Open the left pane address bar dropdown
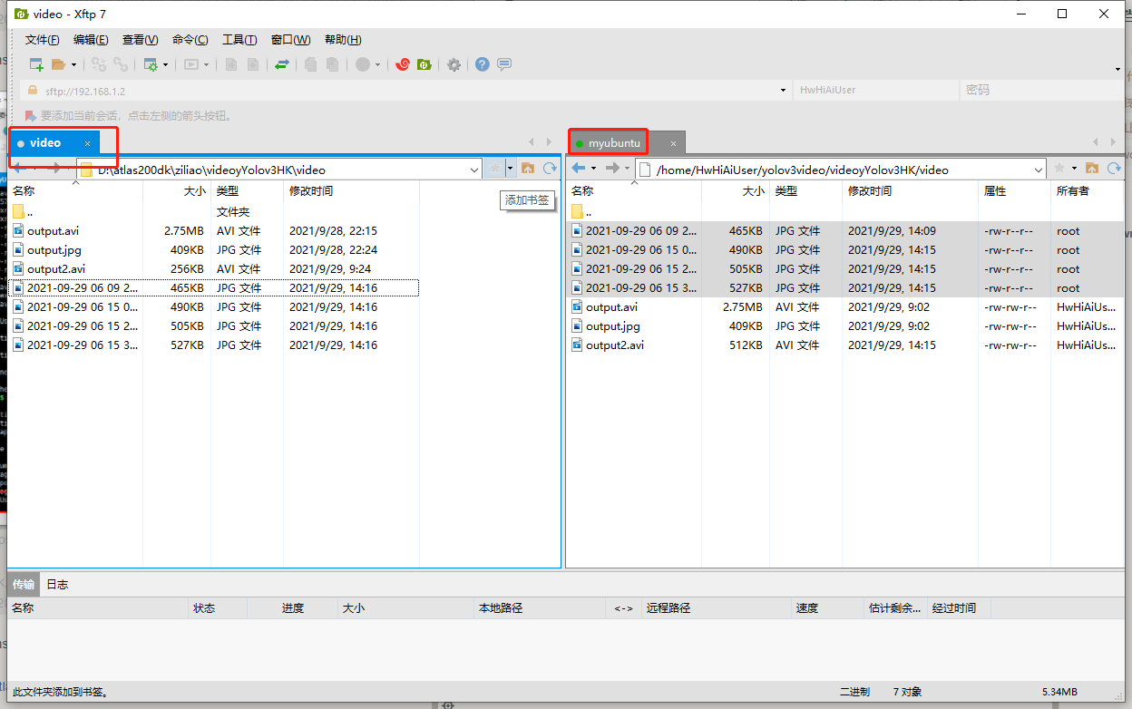Image resolution: width=1132 pixels, height=709 pixels. tap(473, 170)
